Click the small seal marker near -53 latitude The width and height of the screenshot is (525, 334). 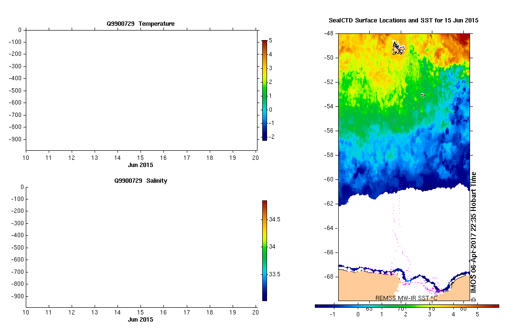(x=423, y=95)
